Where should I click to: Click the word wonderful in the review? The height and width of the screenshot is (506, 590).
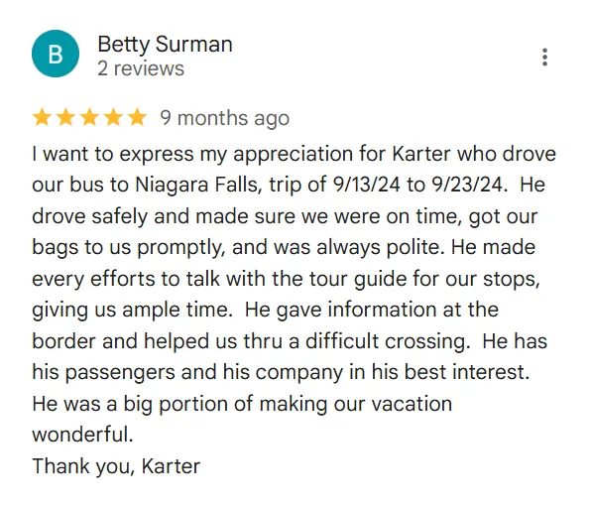tap(82, 435)
